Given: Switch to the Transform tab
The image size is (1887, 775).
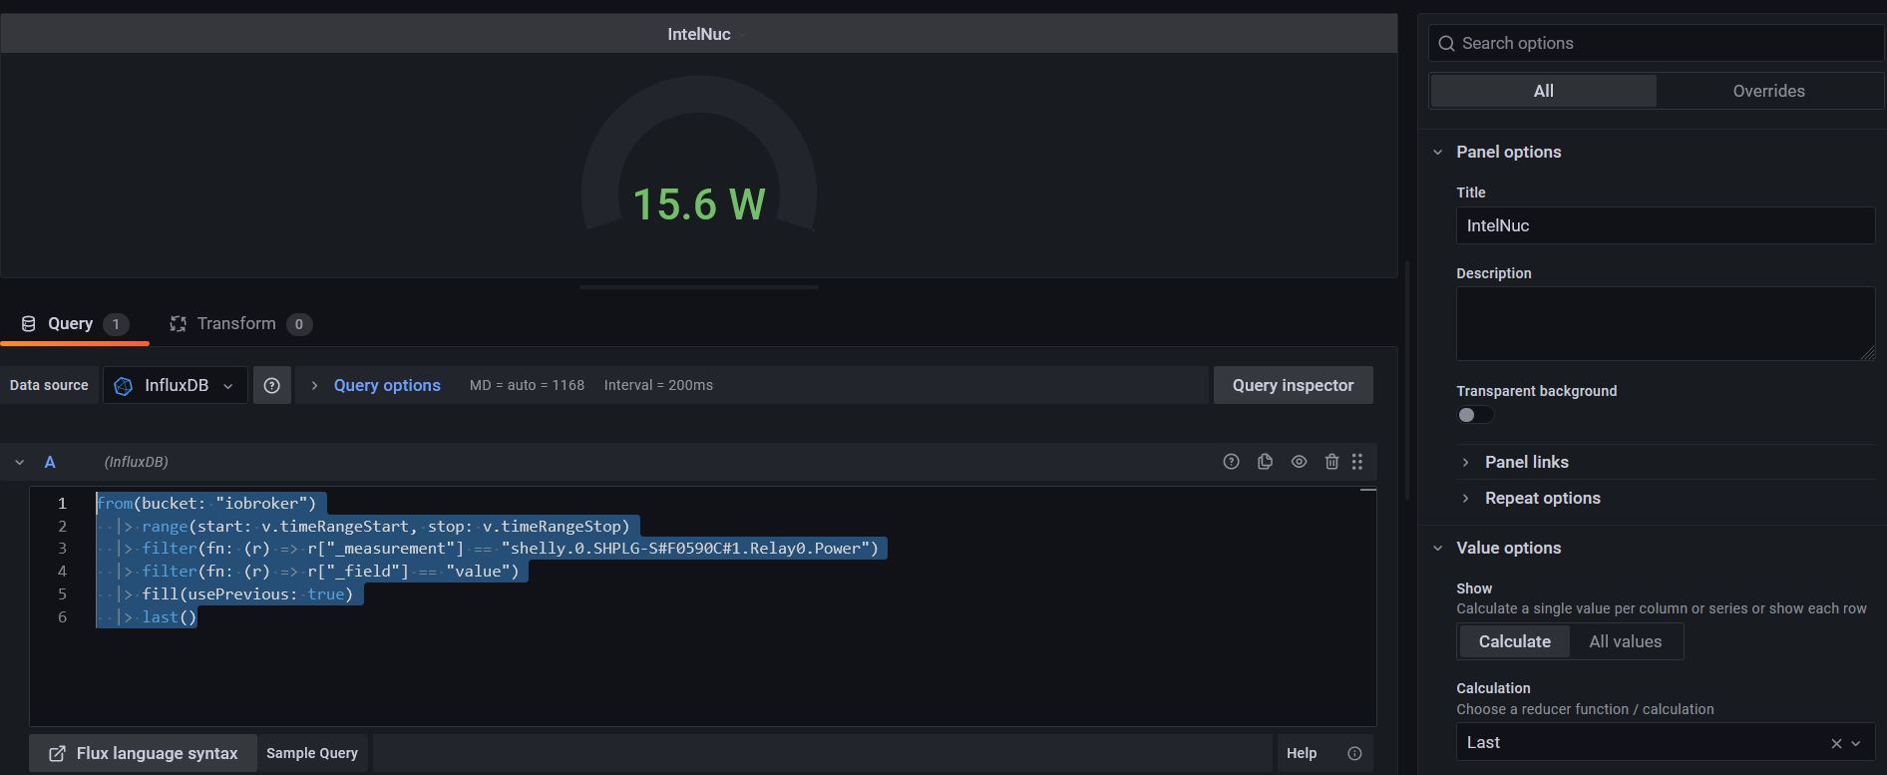Looking at the screenshot, I should coord(236,323).
